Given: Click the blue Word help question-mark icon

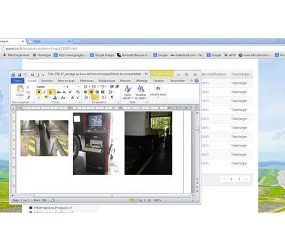Looking at the screenshot, I should [196, 81].
